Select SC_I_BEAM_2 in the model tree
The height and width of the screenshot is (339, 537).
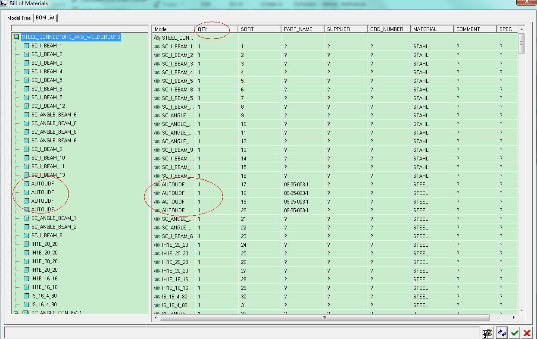point(47,54)
